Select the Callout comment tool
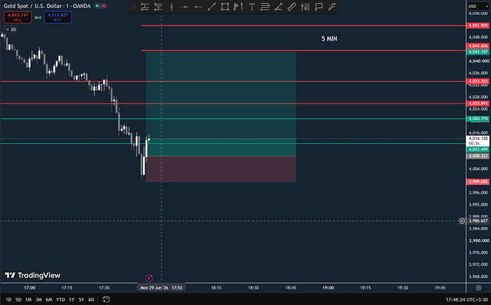The width and height of the screenshot is (491, 305). [x=319, y=6]
